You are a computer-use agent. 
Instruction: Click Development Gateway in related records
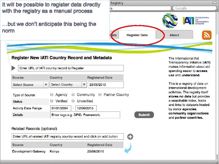[29, 152]
